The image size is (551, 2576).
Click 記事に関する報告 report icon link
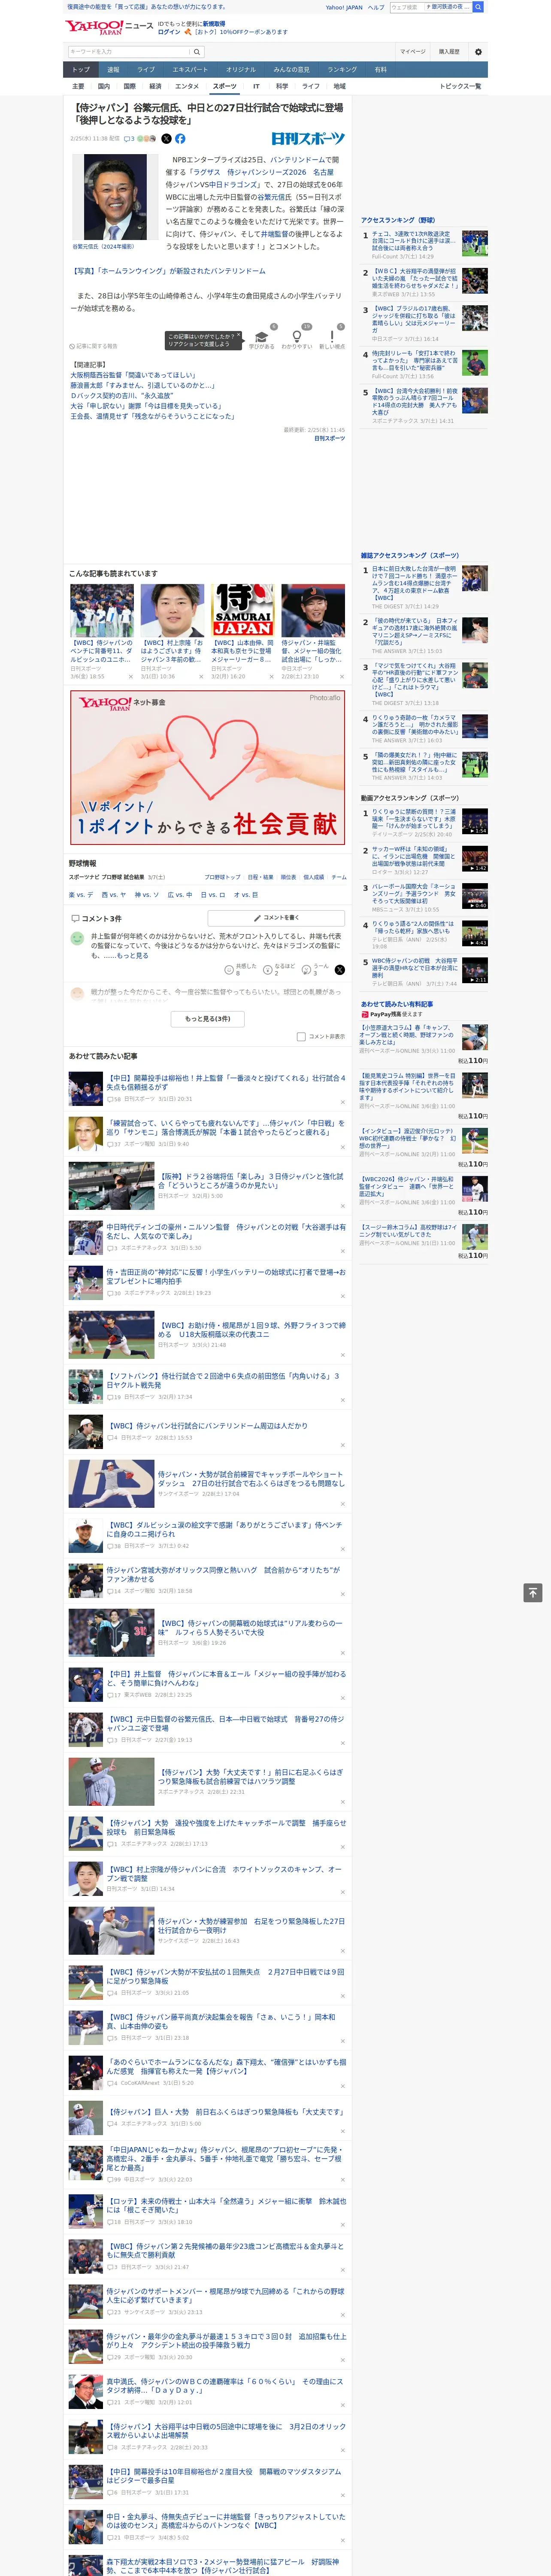pyautogui.click(x=94, y=346)
